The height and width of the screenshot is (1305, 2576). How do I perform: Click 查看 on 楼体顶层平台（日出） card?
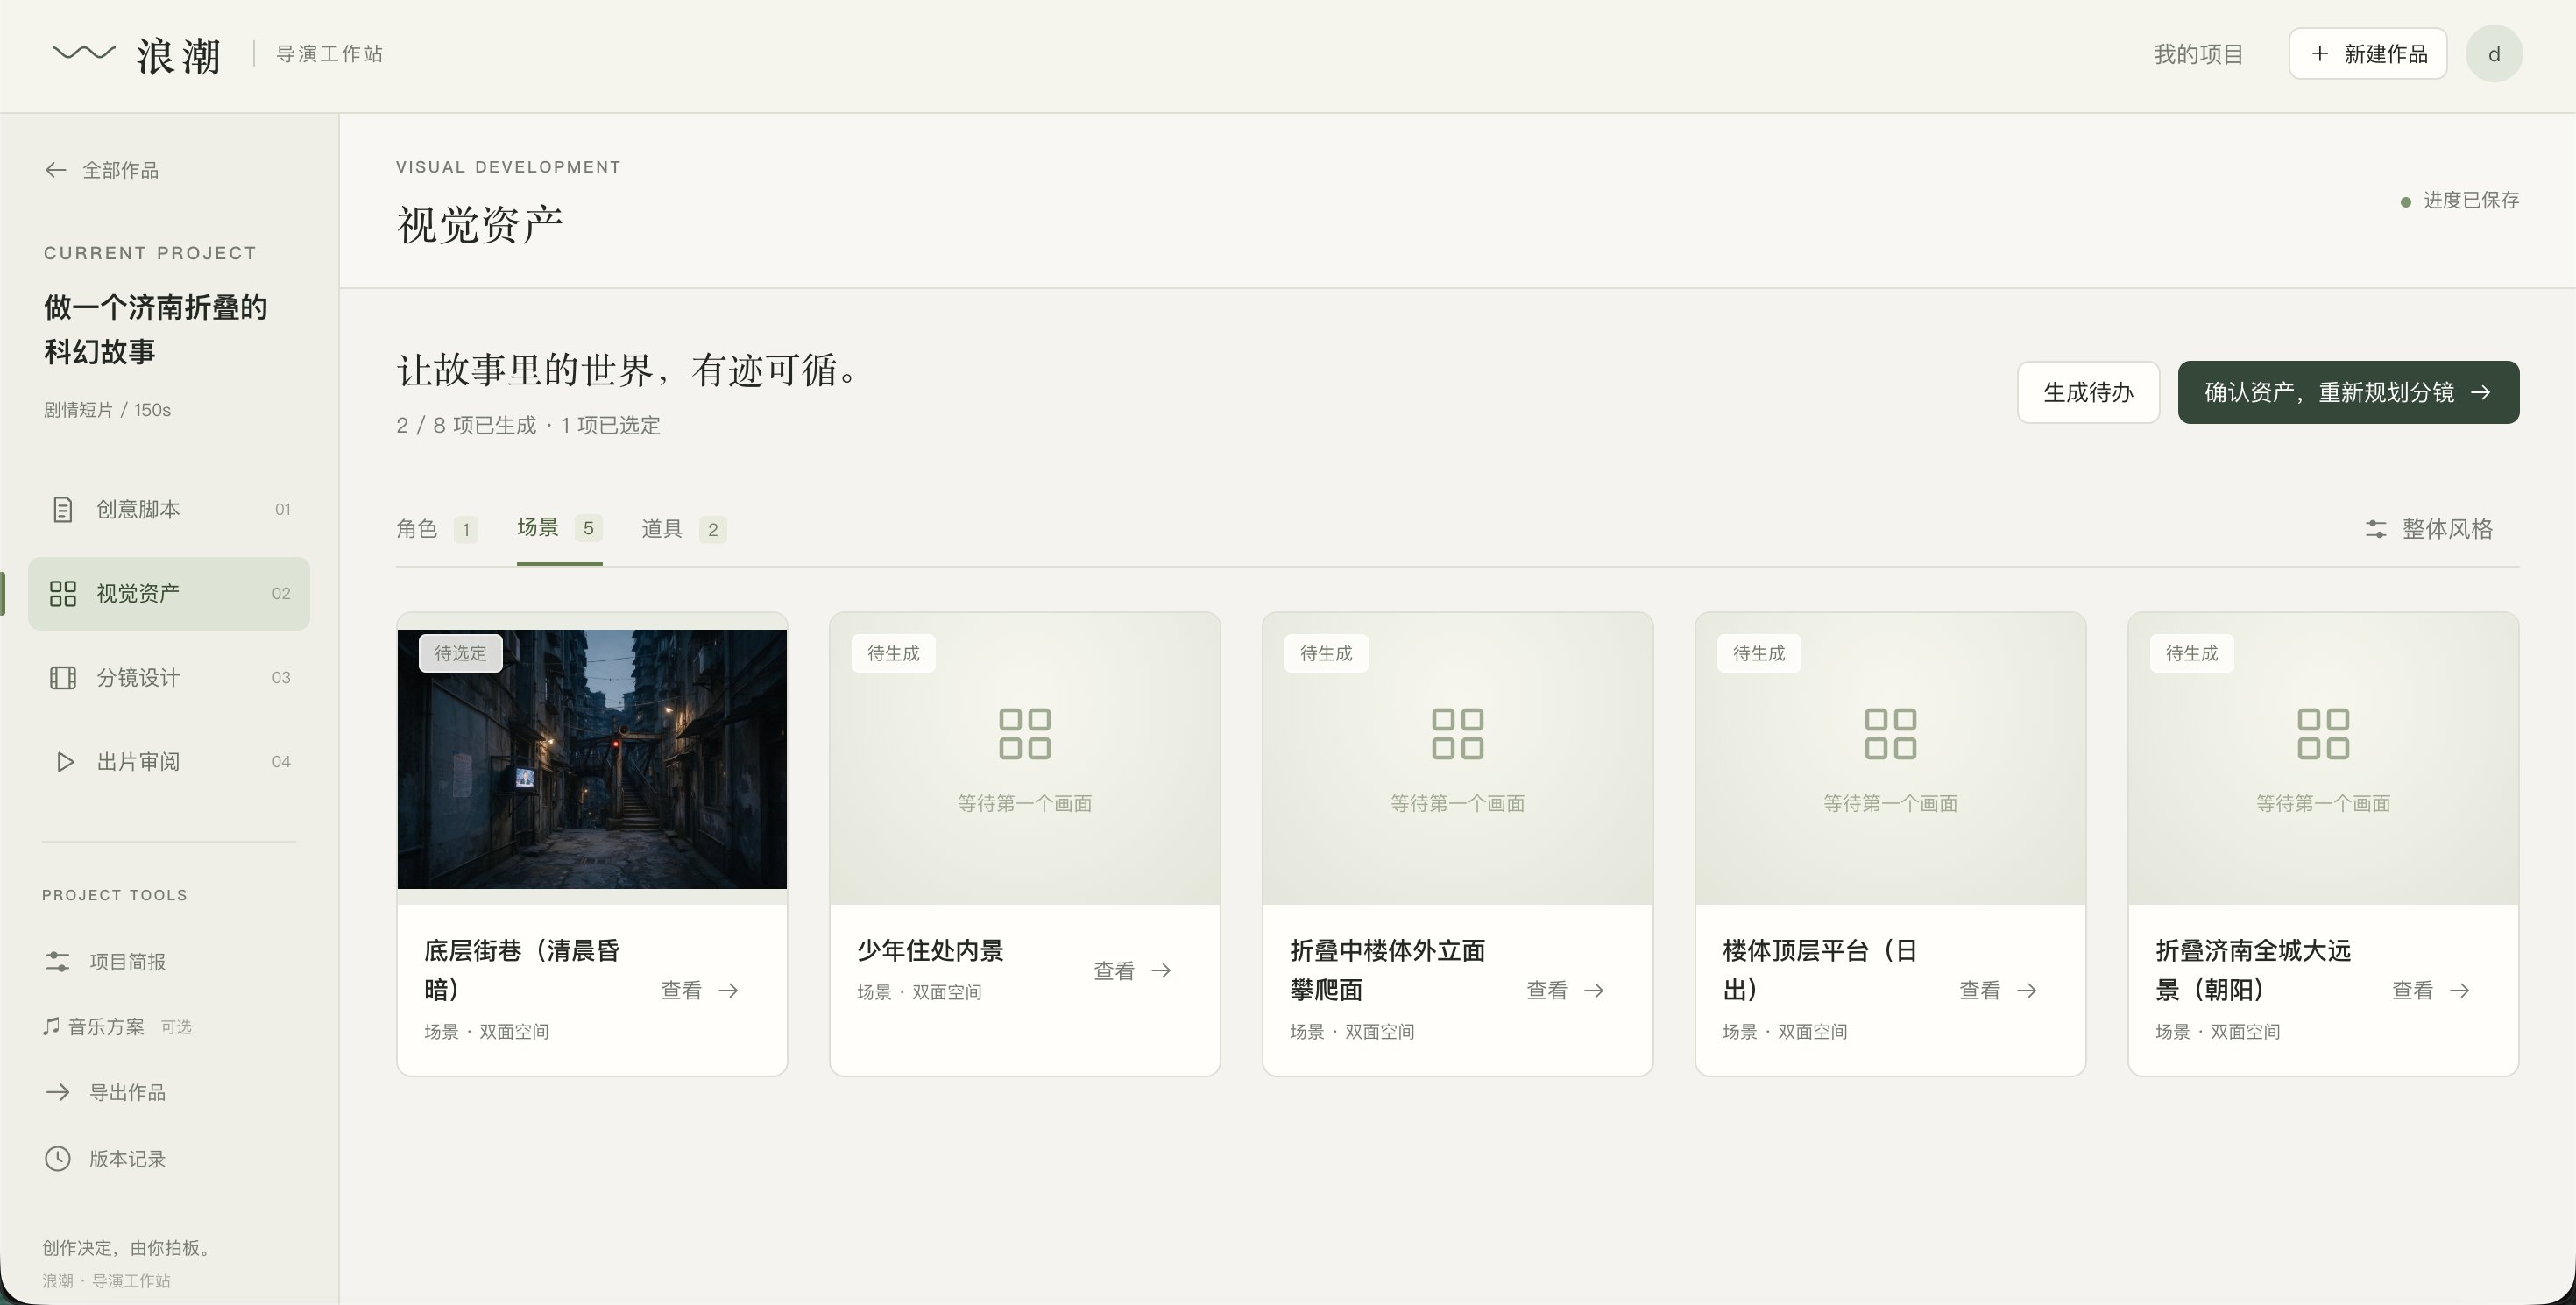pos(1998,991)
